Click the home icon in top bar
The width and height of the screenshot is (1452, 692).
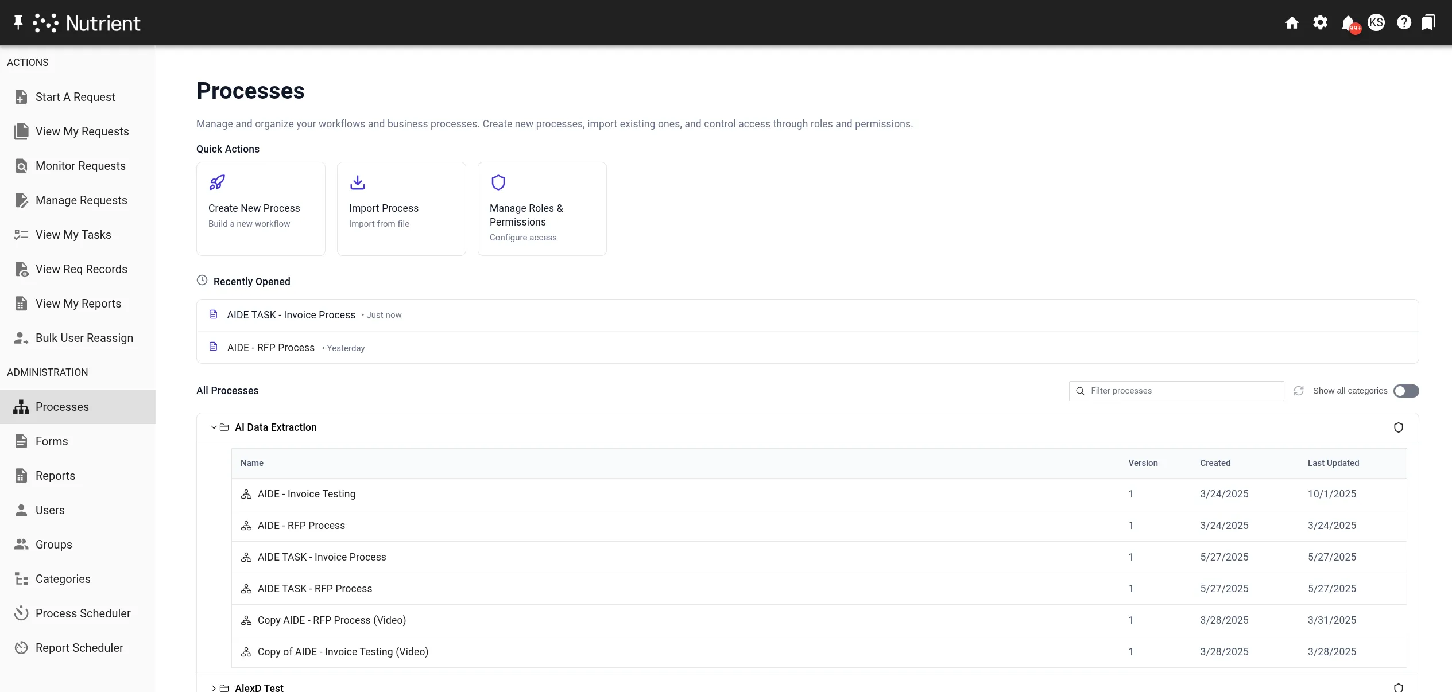click(x=1292, y=22)
